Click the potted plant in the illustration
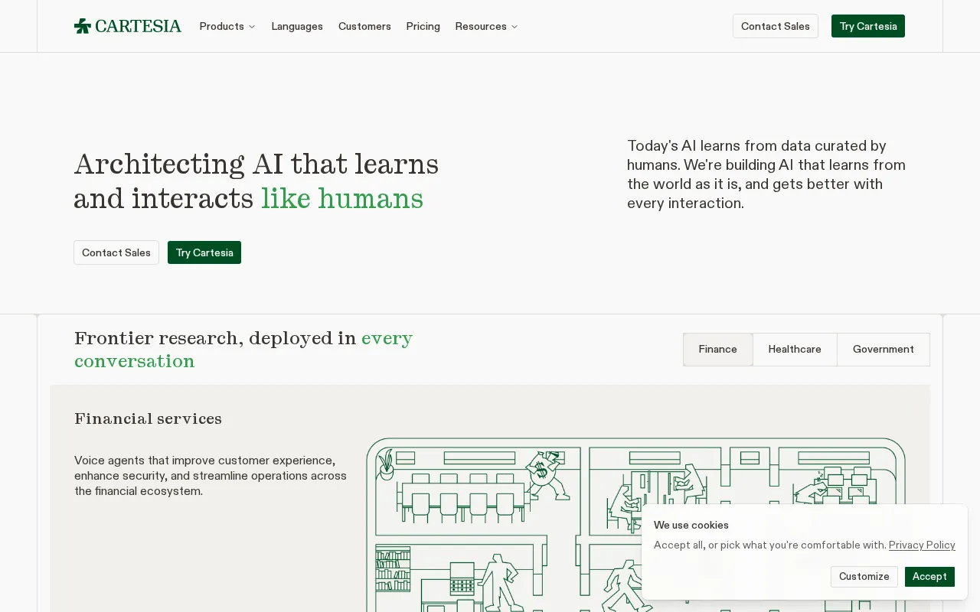Screen dimensions: 980x612 click(386, 465)
